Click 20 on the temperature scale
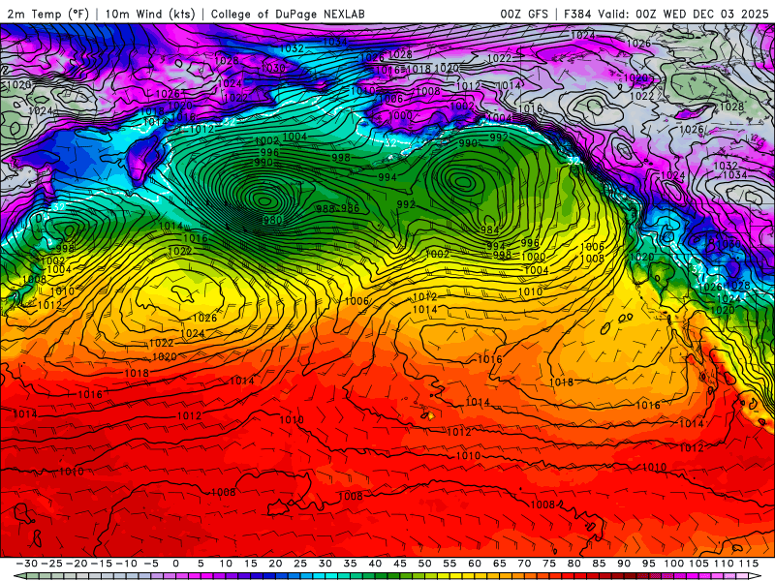 click(275, 564)
